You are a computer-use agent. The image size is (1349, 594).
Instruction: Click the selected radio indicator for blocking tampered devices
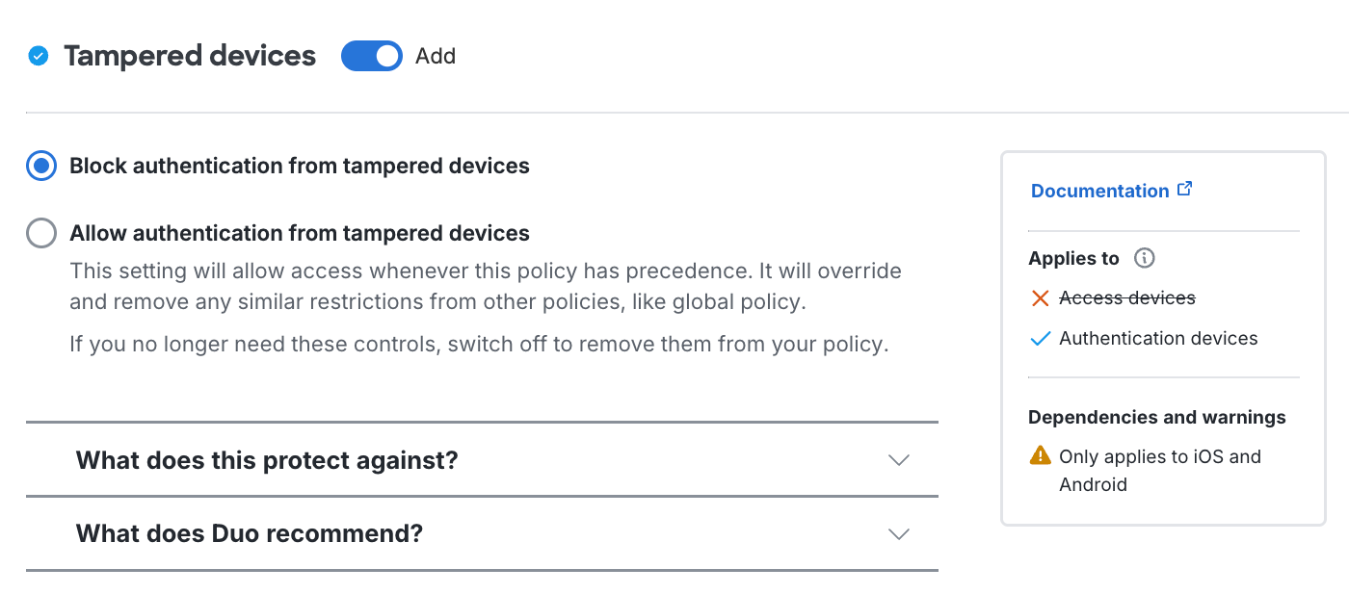coord(40,165)
